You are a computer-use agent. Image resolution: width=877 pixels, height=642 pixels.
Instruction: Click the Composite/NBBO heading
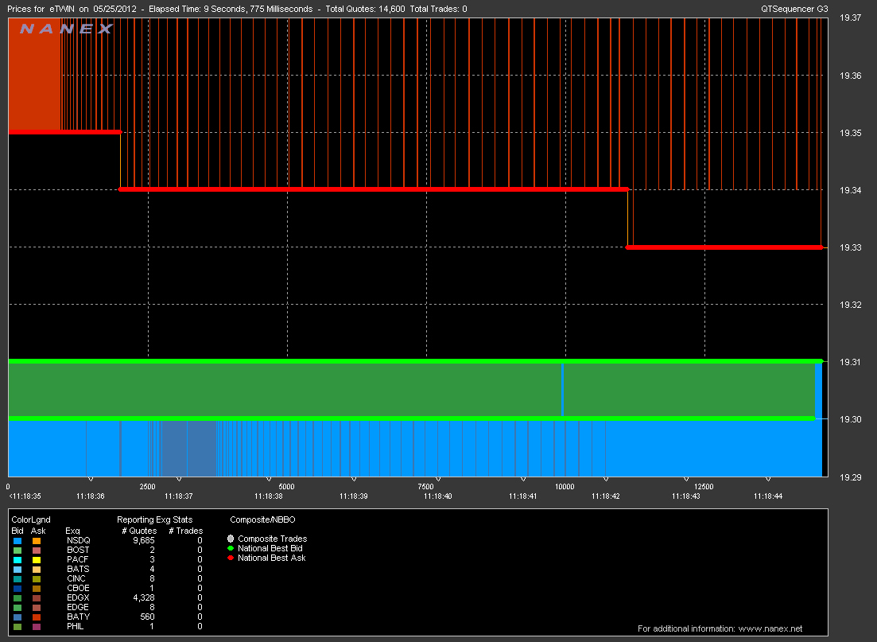click(x=262, y=520)
